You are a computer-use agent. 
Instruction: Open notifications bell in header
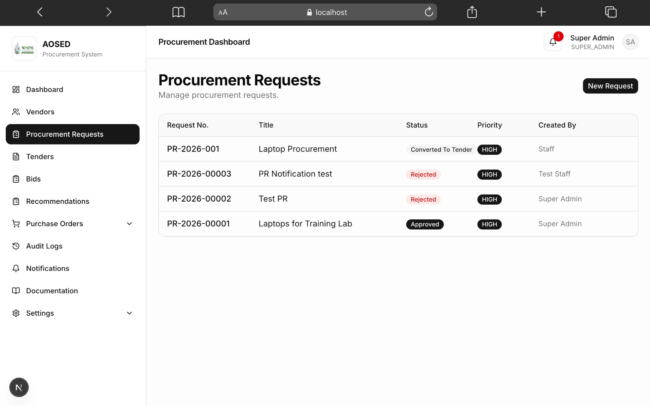tap(553, 42)
